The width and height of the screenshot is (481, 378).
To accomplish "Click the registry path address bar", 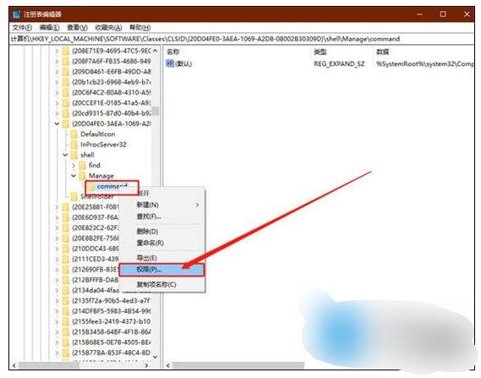I will pyautogui.click(x=242, y=39).
